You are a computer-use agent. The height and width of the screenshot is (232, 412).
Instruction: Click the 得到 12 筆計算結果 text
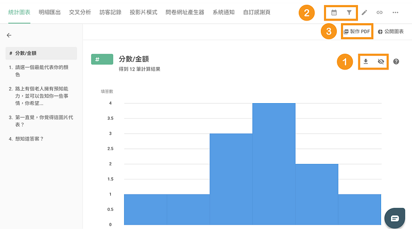(140, 69)
